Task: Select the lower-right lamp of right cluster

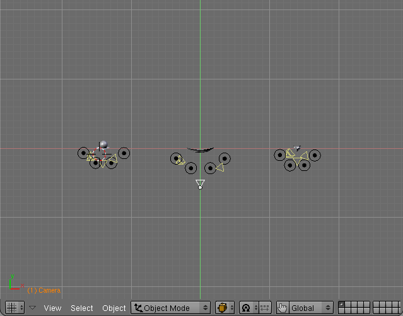Action: click(x=305, y=165)
